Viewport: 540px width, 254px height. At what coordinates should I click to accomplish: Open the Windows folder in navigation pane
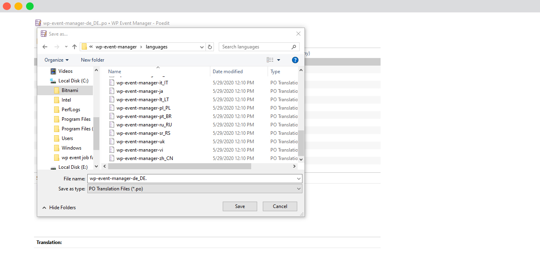tap(71, 148)
